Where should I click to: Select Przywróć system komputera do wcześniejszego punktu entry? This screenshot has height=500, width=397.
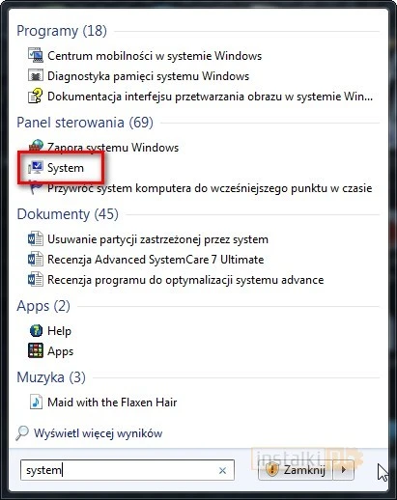tap(201, 188)
